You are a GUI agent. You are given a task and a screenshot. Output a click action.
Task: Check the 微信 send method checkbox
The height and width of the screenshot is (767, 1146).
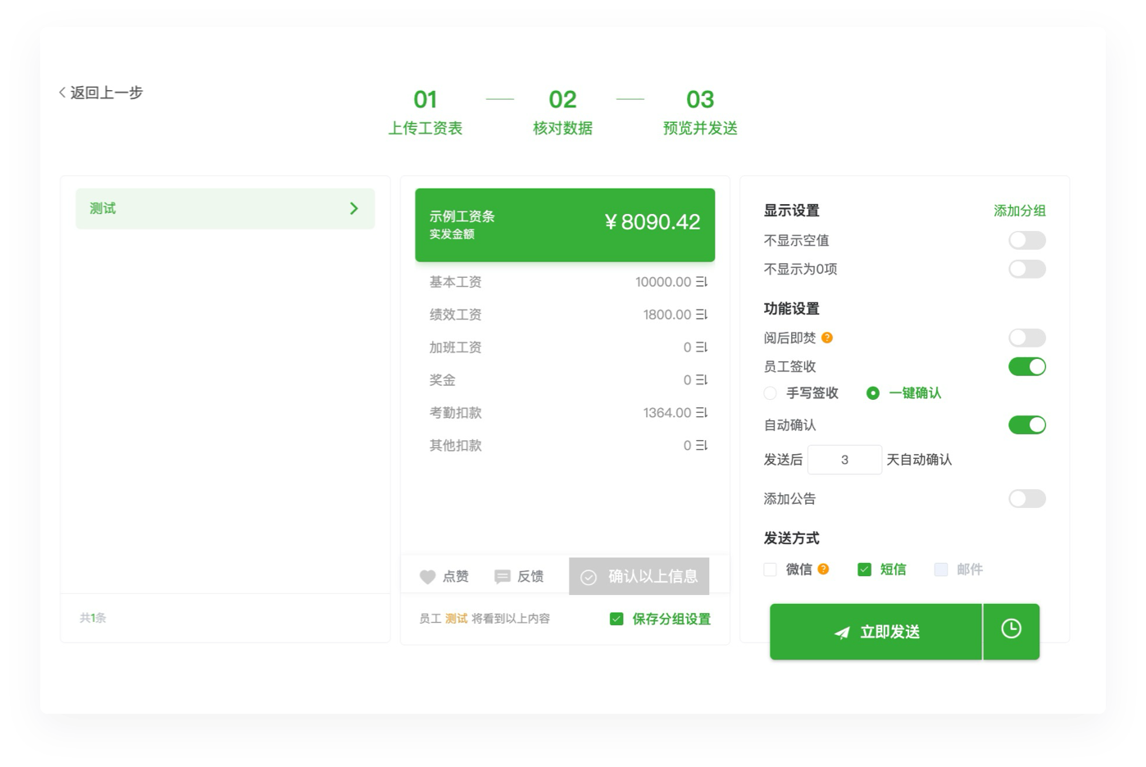click(x=770, y=570)
